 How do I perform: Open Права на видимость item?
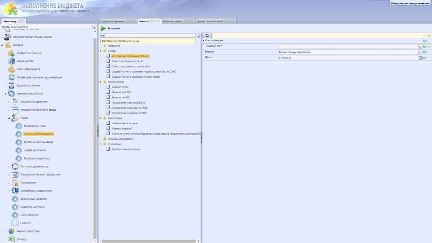click(x=37, y=158)
